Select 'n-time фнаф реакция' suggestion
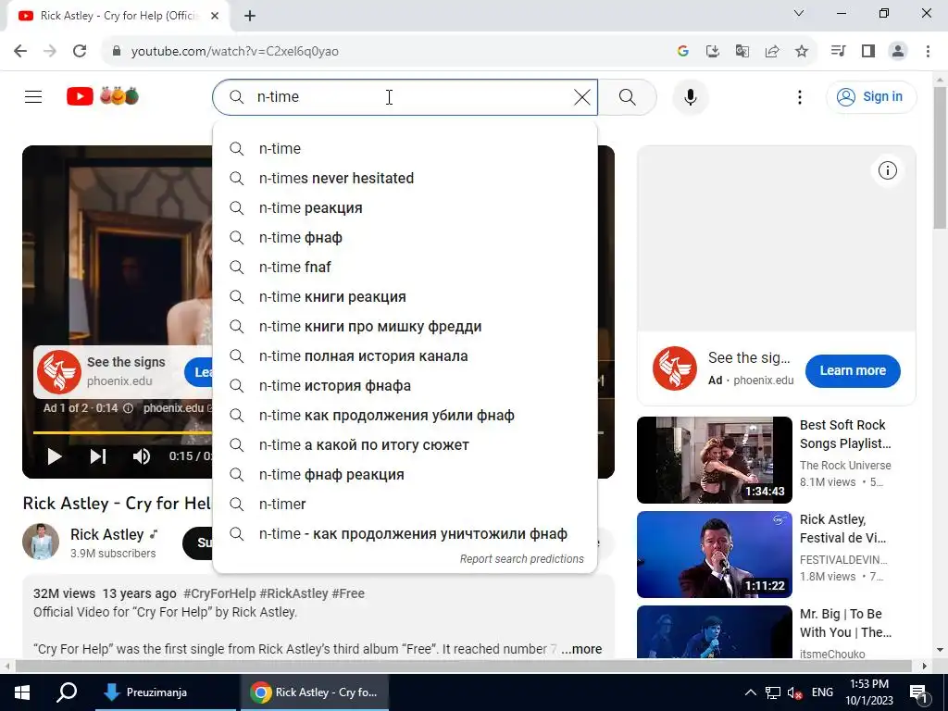Viewport: 948px width, 711px height. [405, 475]
